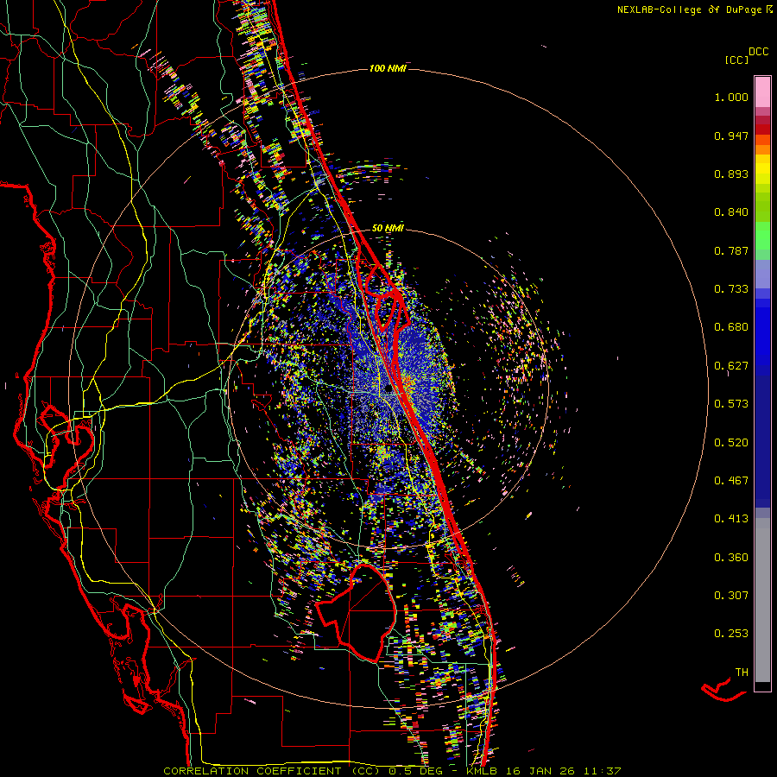Image resolution: width=777 pixels, height=777 pixels.
Task: Select the 0.627 color scale value
Action: point(731,366)
